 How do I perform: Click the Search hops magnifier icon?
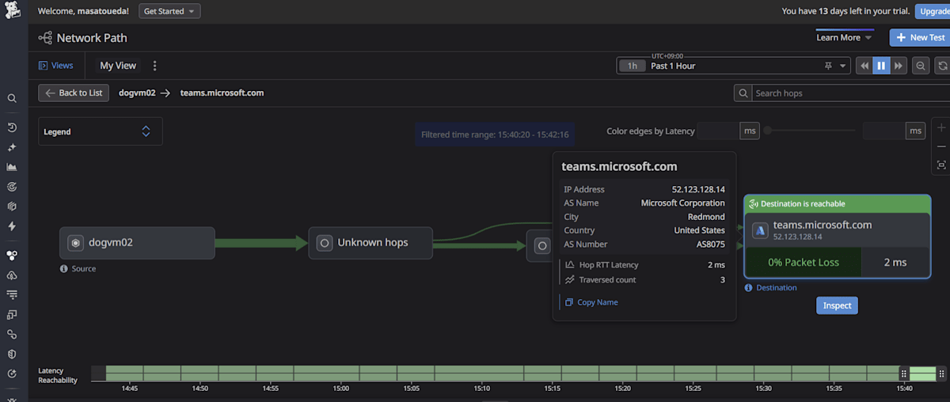[743, 93]
